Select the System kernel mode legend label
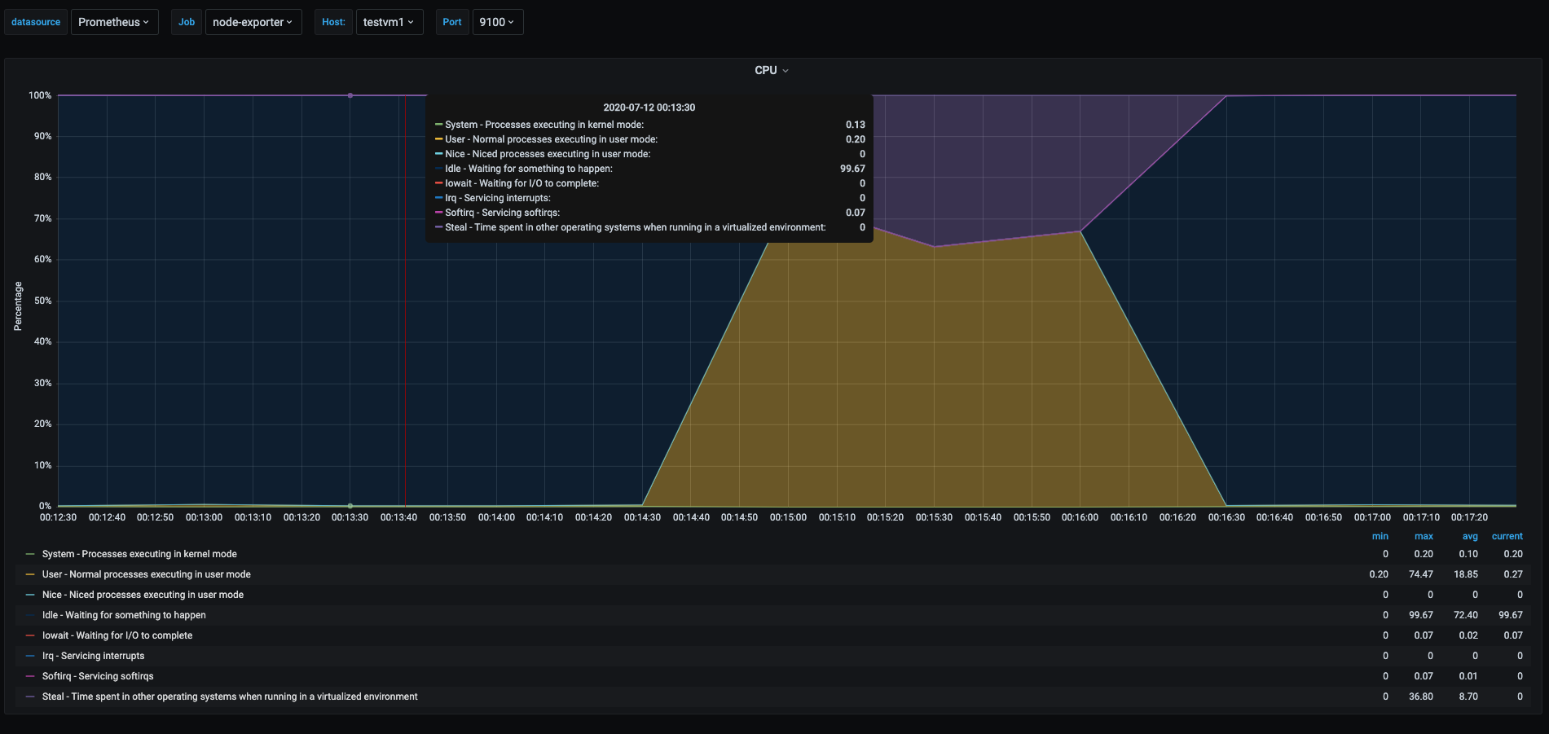1549x734 pixels. 139,554
